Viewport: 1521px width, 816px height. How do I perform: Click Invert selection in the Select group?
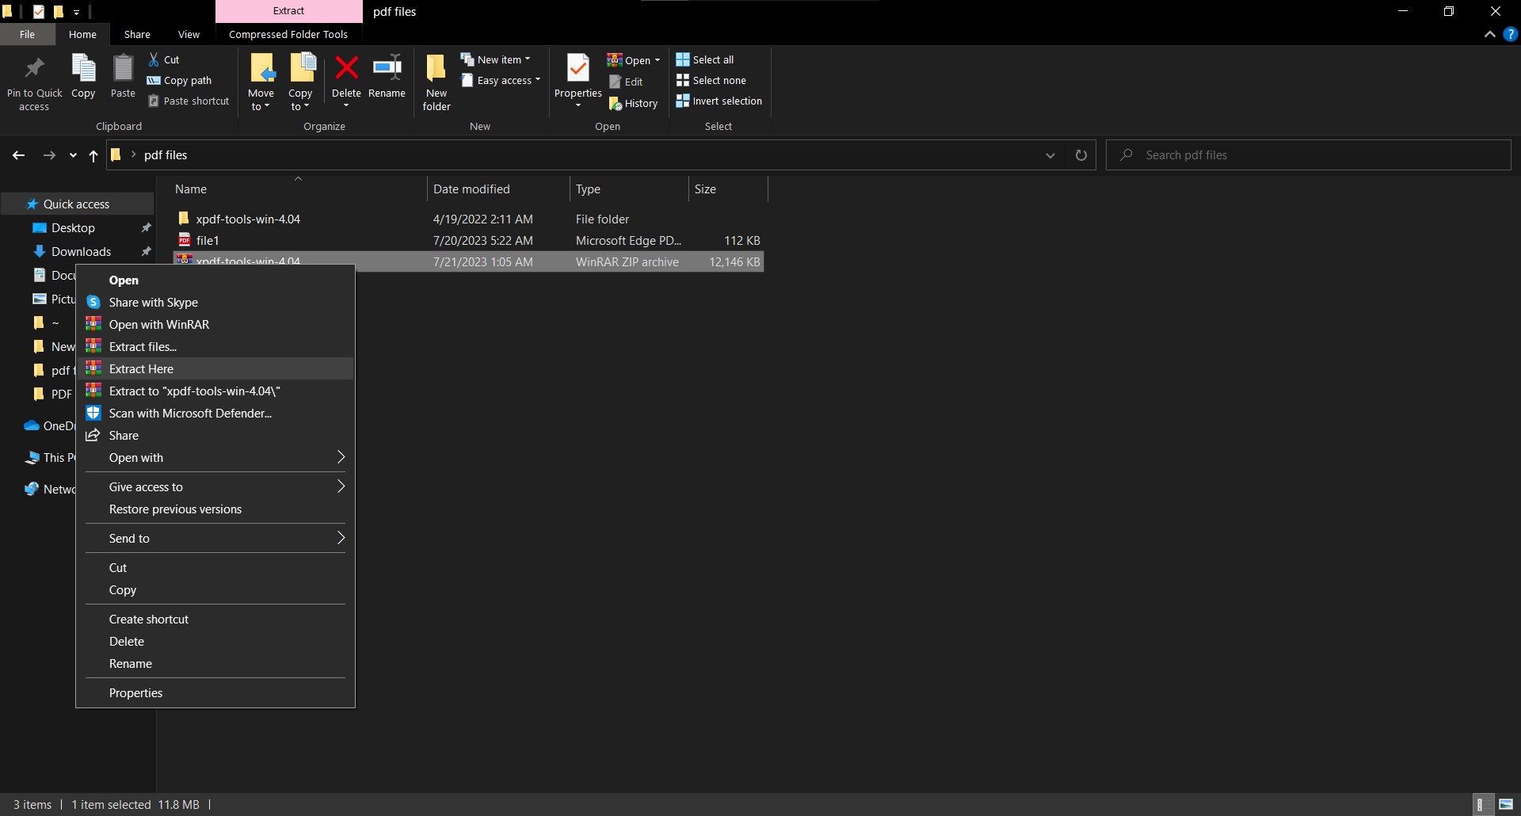(x=719, y=101)
